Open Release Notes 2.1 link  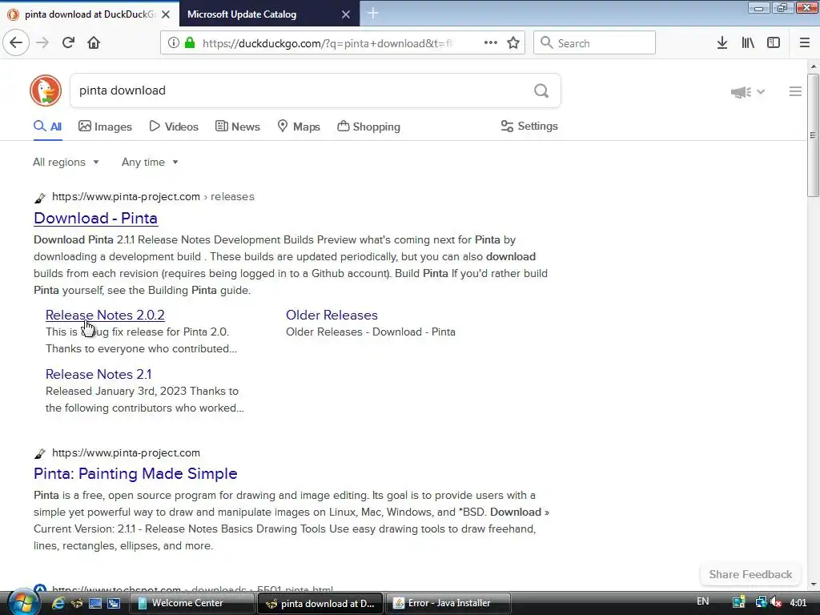point(98,374)
